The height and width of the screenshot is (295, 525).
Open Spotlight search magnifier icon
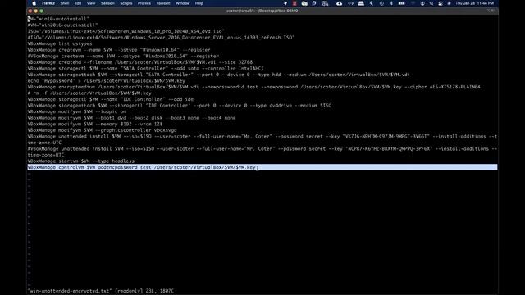pos(431,3)
